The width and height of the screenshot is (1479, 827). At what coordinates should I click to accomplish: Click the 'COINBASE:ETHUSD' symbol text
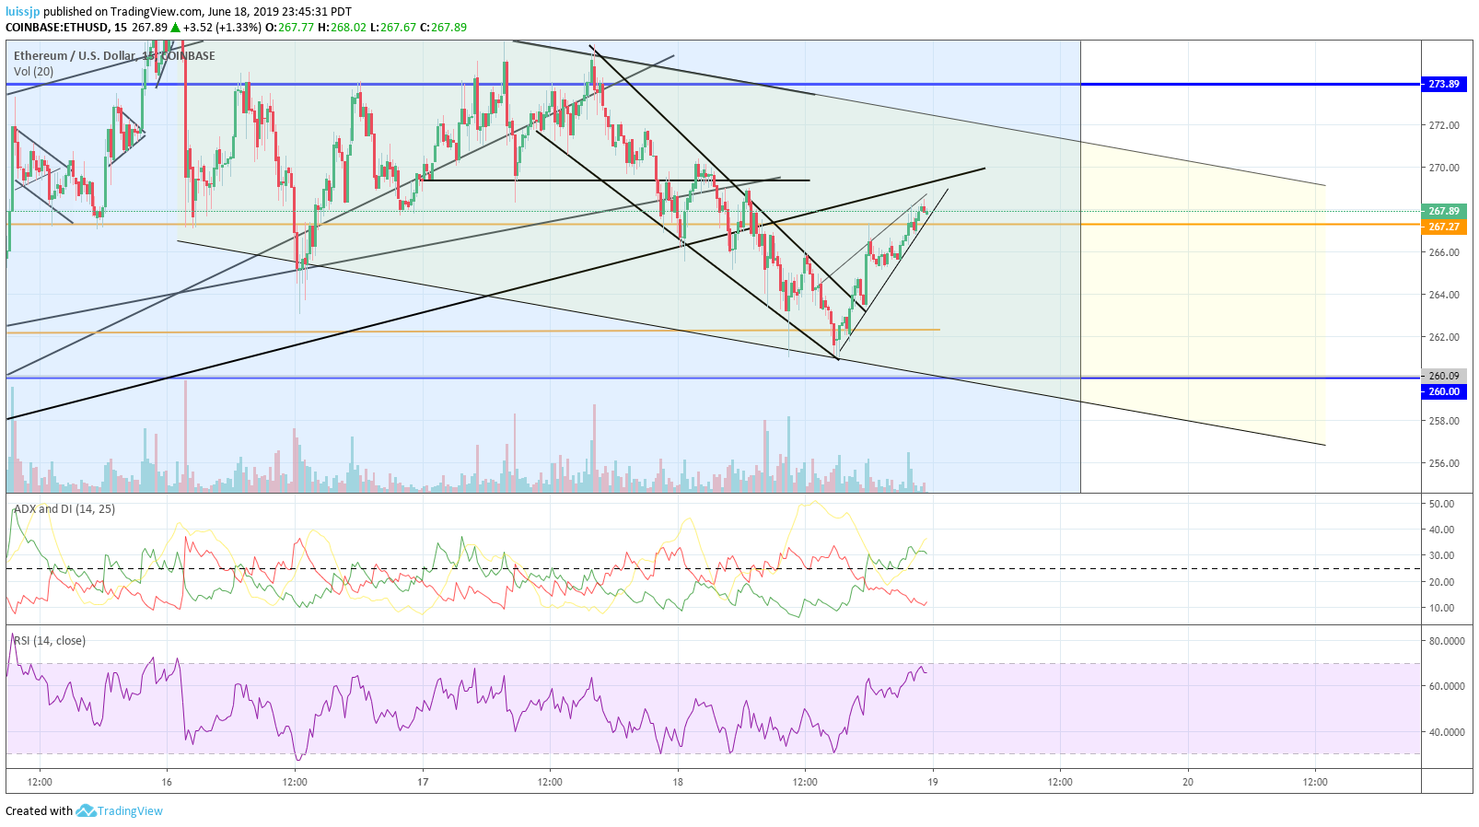(57, 27)
